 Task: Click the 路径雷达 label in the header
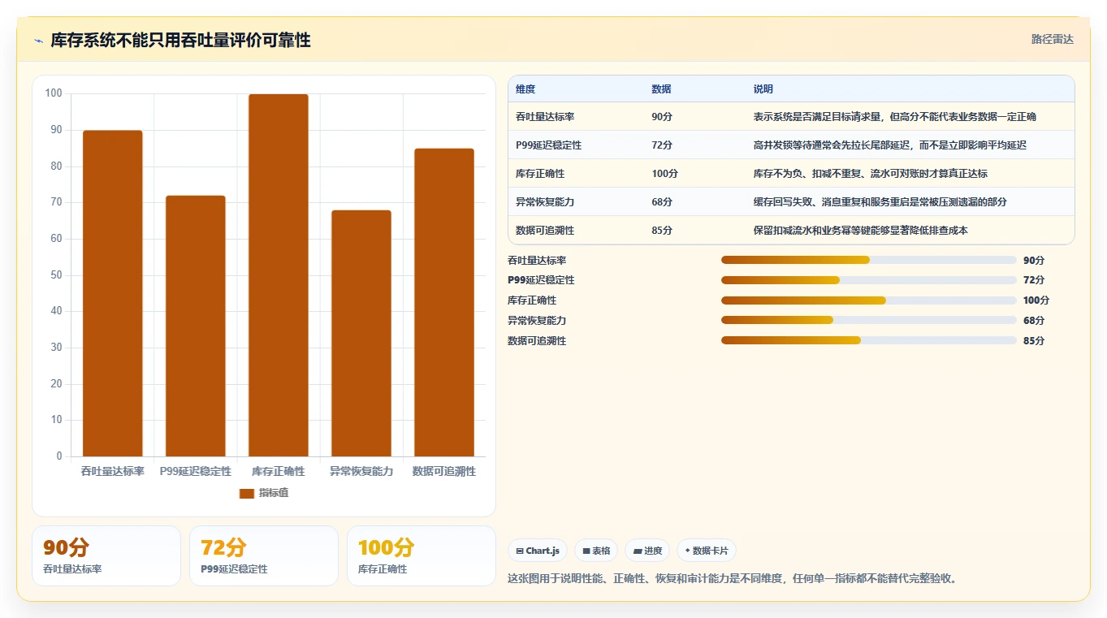(x=1053, y=39)
